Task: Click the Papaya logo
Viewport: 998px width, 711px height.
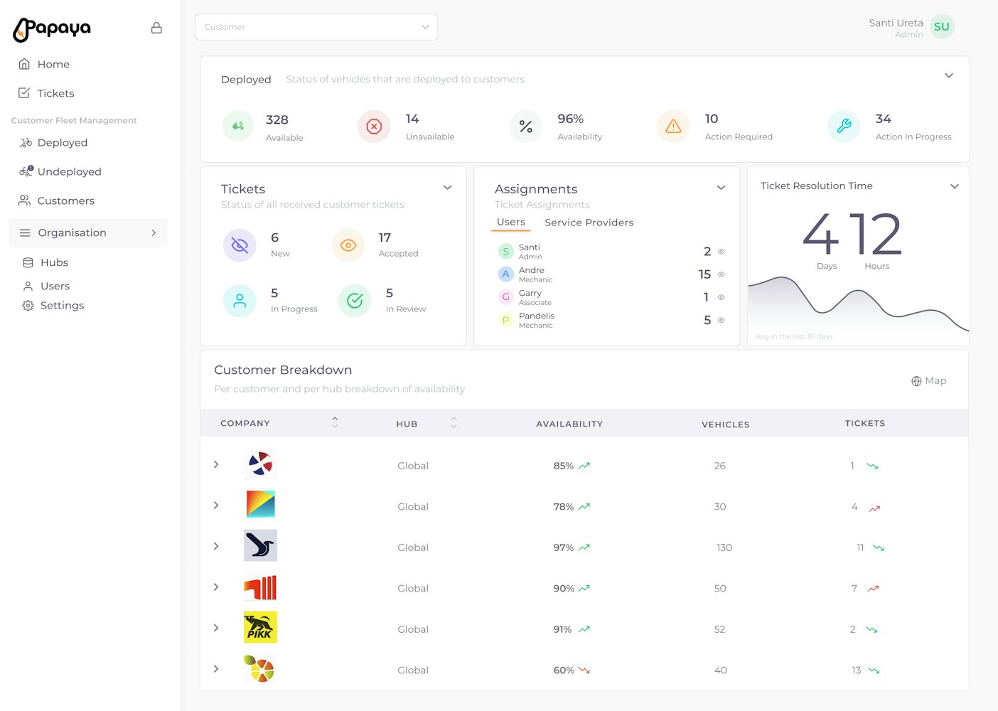Action: (x=52, y=29)
